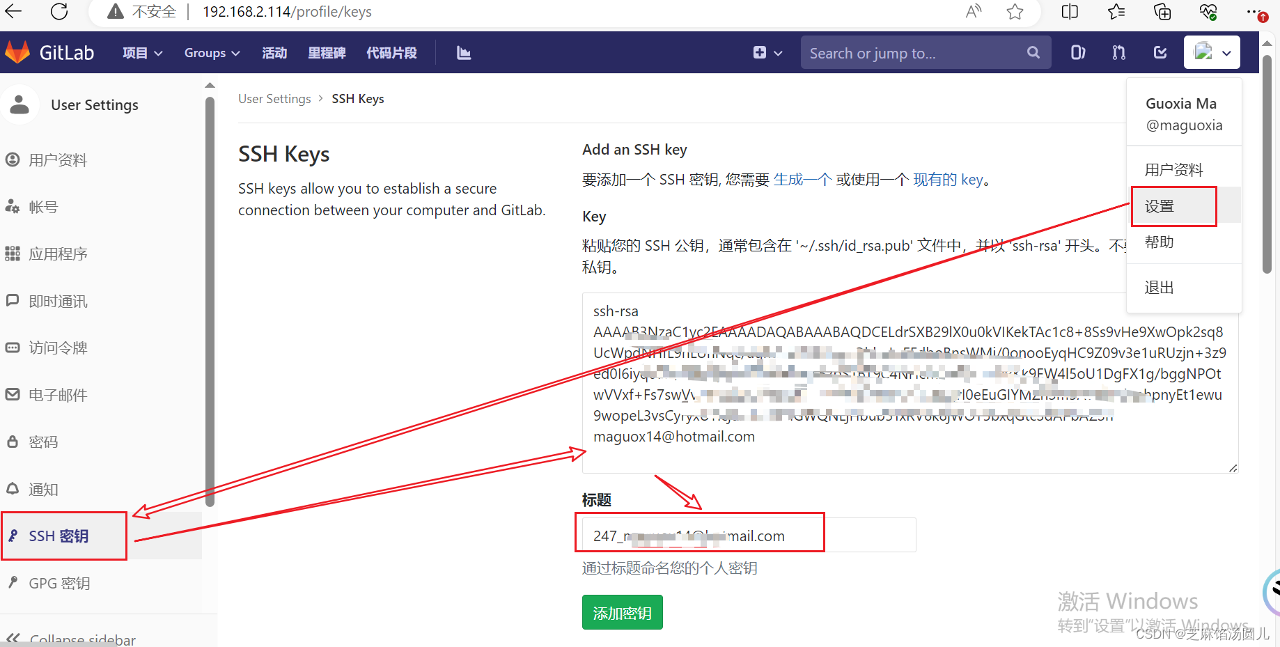Screen dimensions: 1280x647
Task: Expand the 项目 dropdown
Action: tap(141, 52)
